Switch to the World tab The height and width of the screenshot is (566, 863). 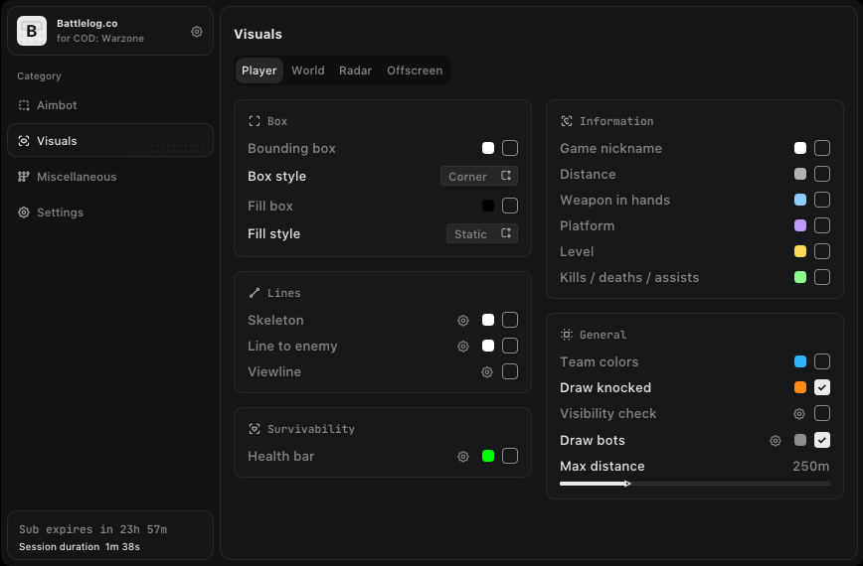tap(308, 71)
